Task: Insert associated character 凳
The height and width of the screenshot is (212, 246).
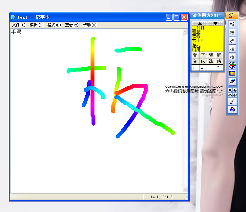Action: pos(195,55)
